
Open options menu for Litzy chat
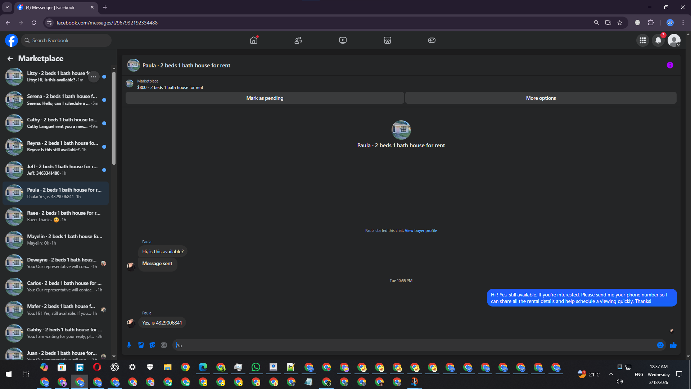pos(94,77)
